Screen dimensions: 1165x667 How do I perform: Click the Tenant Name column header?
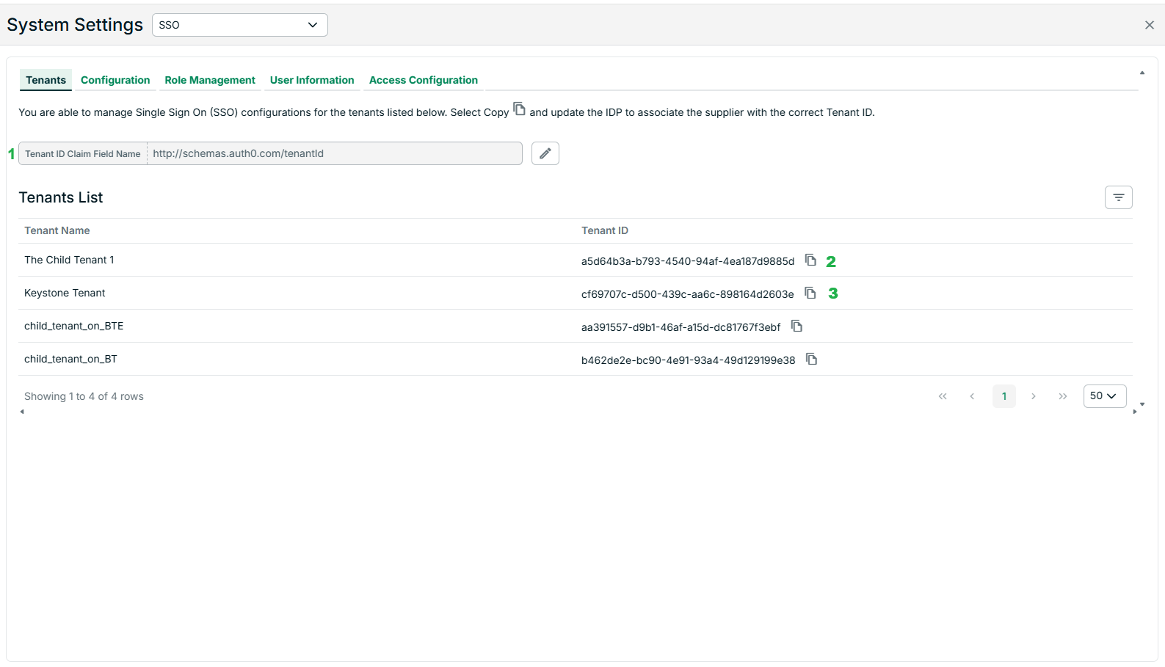57,230
